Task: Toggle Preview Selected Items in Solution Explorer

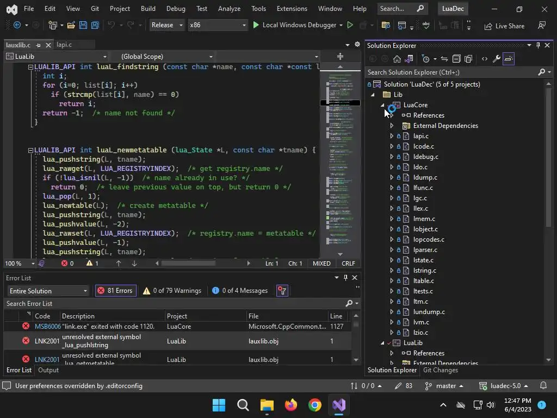Action: [509, 59]
